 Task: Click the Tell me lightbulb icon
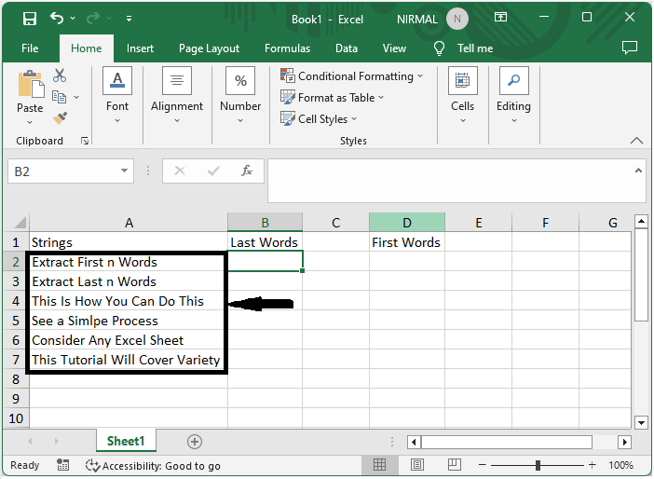click(439, 48)
